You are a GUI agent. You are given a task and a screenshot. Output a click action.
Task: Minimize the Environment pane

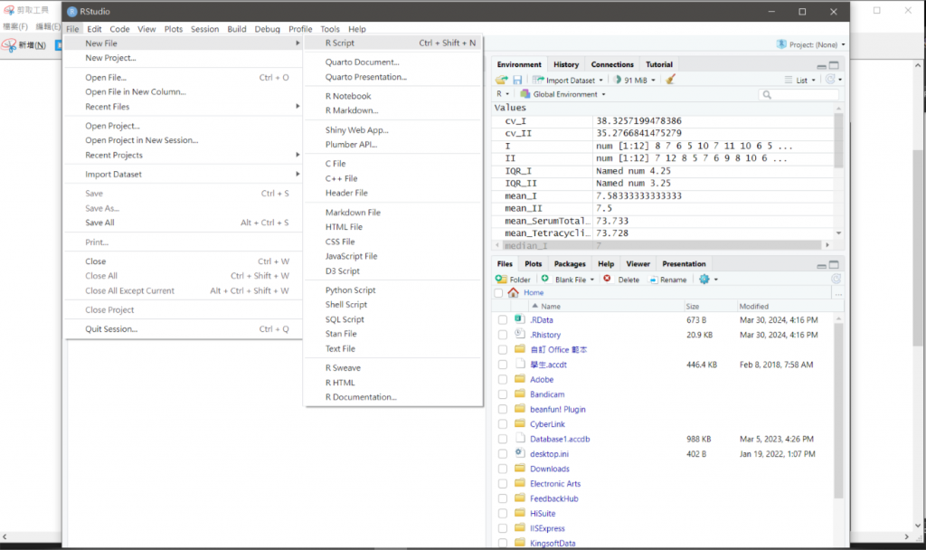click(x=821, y=65)
